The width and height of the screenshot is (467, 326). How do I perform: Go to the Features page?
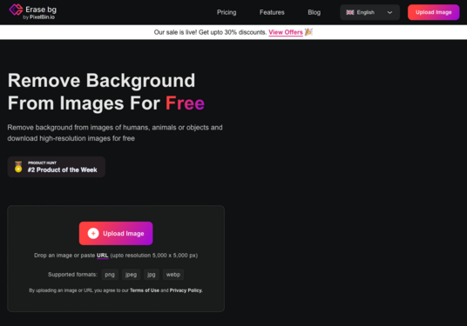[x=272, y=12]
